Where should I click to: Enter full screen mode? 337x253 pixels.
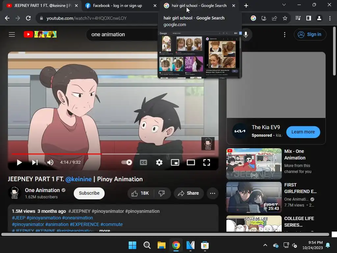(207, 162)
